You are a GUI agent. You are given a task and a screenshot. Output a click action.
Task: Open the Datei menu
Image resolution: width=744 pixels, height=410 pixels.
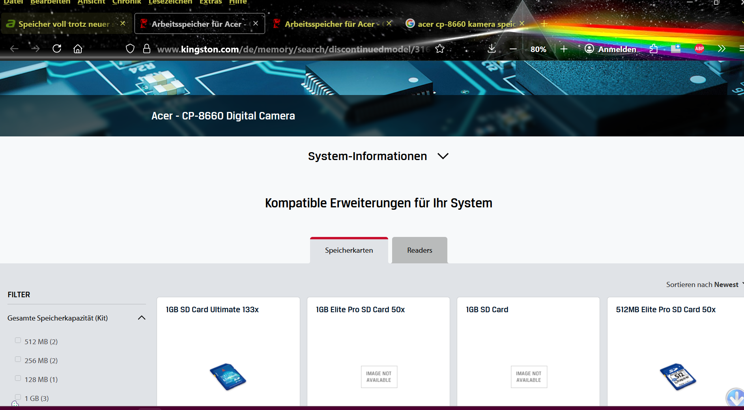13,2
